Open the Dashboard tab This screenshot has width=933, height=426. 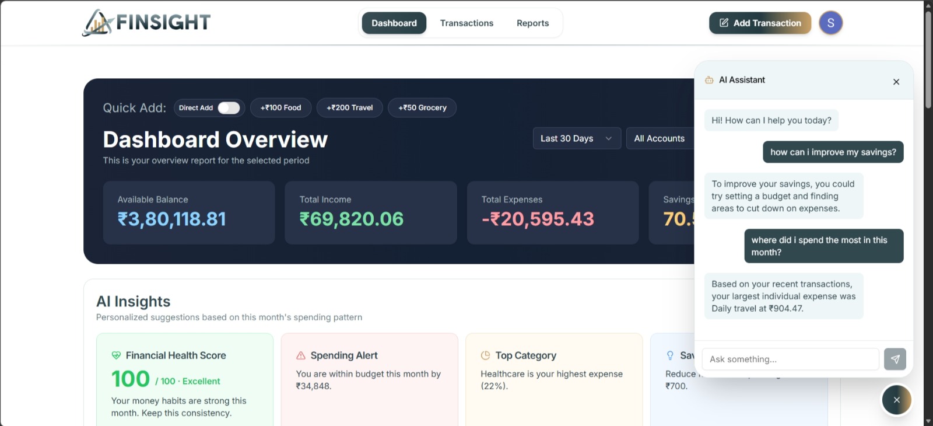click(394, 23)
